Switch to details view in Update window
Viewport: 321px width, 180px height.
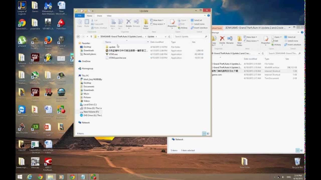click(x=204, y=134)
